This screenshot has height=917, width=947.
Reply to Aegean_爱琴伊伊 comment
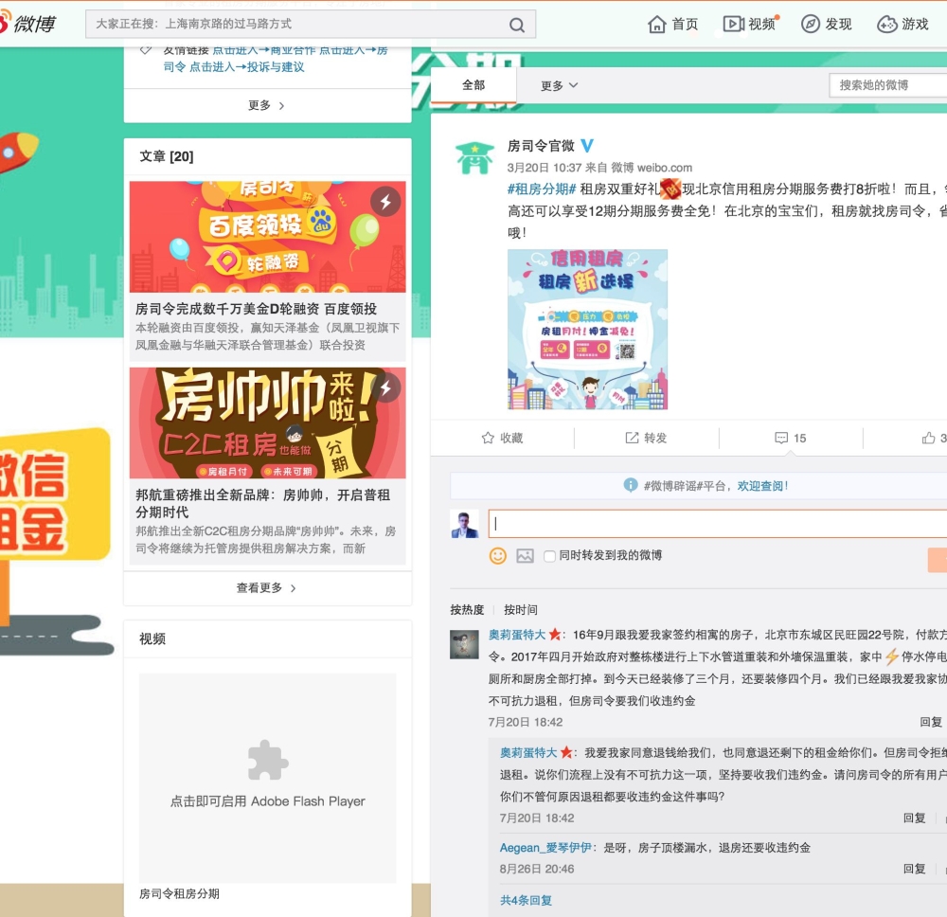915,869
